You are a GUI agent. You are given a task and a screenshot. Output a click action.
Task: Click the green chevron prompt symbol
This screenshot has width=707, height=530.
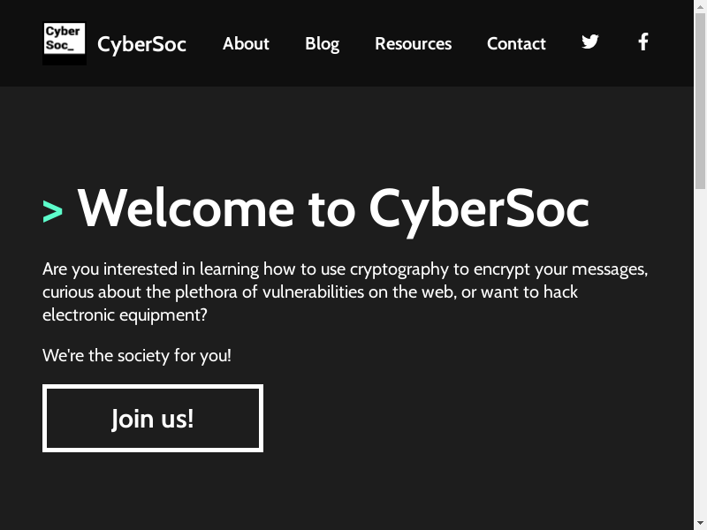pos(53,211)
